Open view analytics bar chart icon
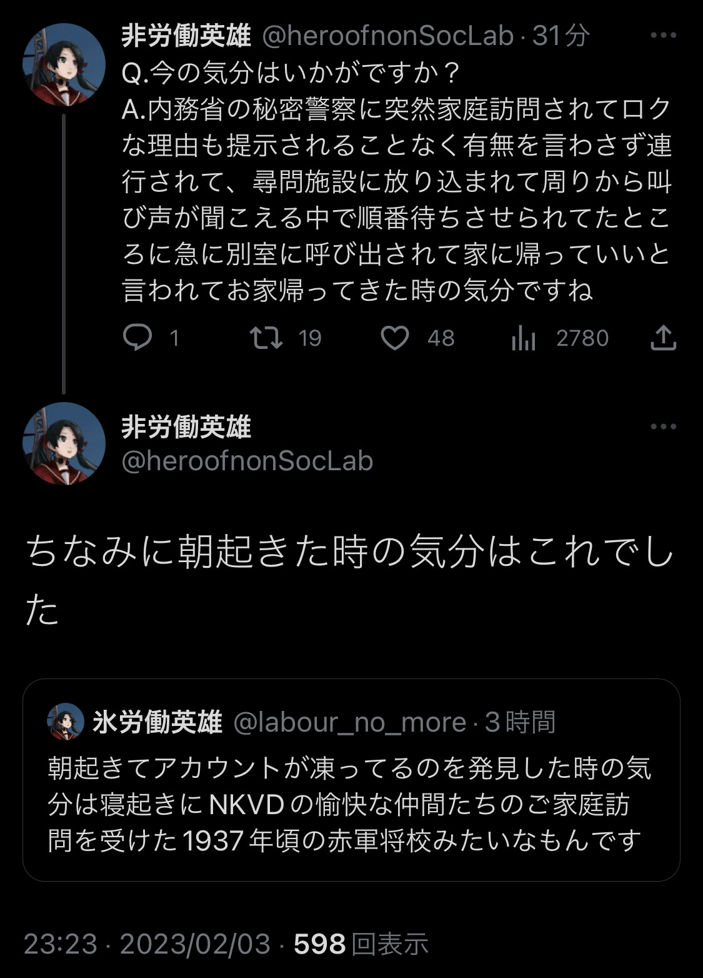 pos(524,338)
